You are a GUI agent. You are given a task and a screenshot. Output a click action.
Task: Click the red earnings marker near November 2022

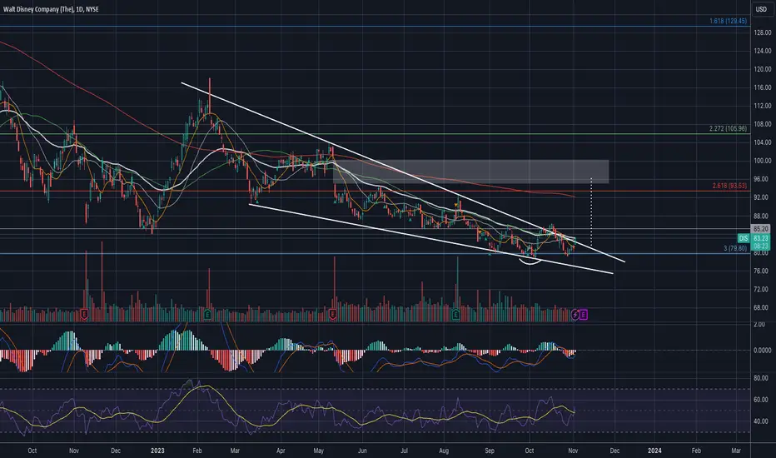click(x=84, y=314)
